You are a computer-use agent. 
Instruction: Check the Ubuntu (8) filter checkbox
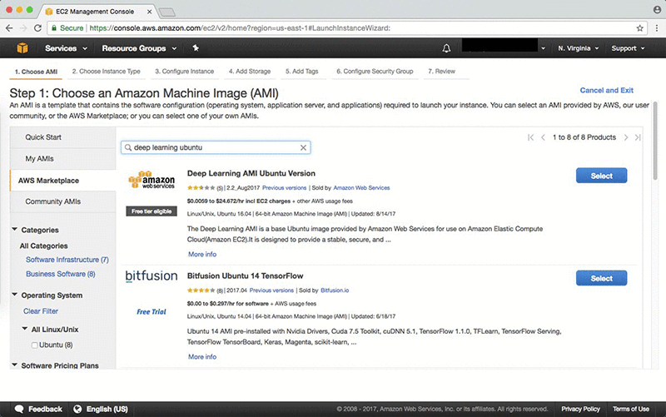35,345
